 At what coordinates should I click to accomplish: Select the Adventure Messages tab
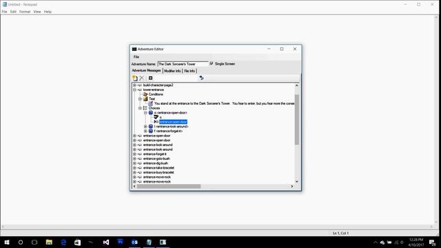click(146, 70)
